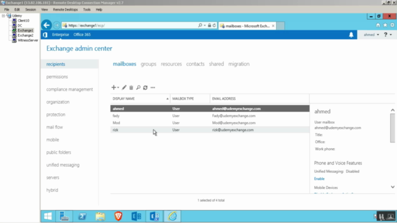The width and height of the screenshot is (397, 223).
Task: Click the notifications bell icon
Action: [x=351, y=35]
